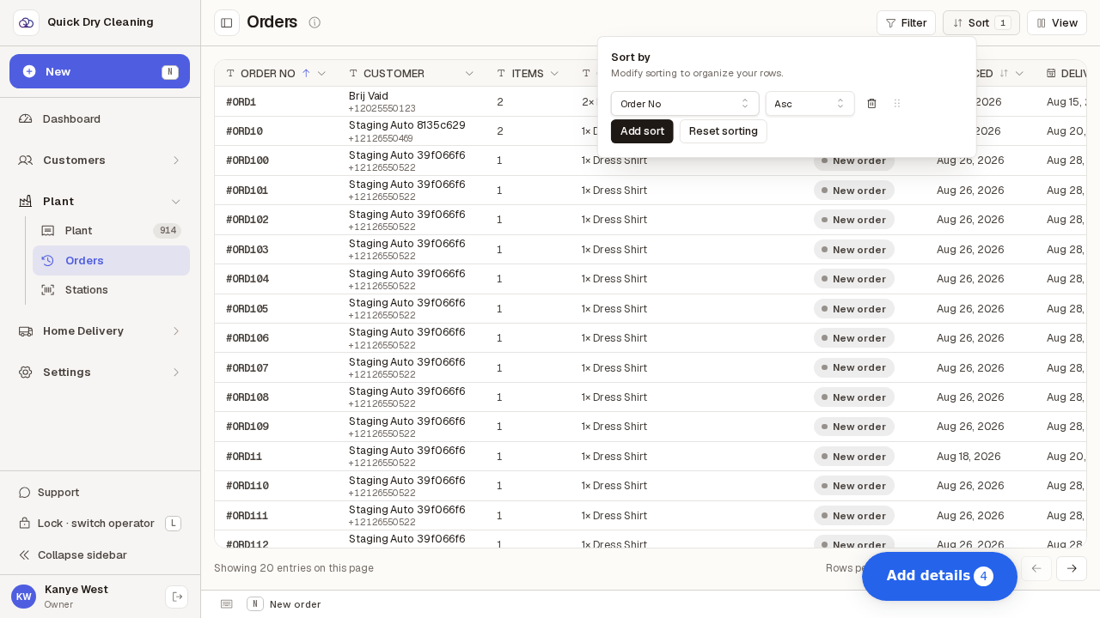
Task: Click the sort arrows on Placed column
Action: tap(1004, 74)
